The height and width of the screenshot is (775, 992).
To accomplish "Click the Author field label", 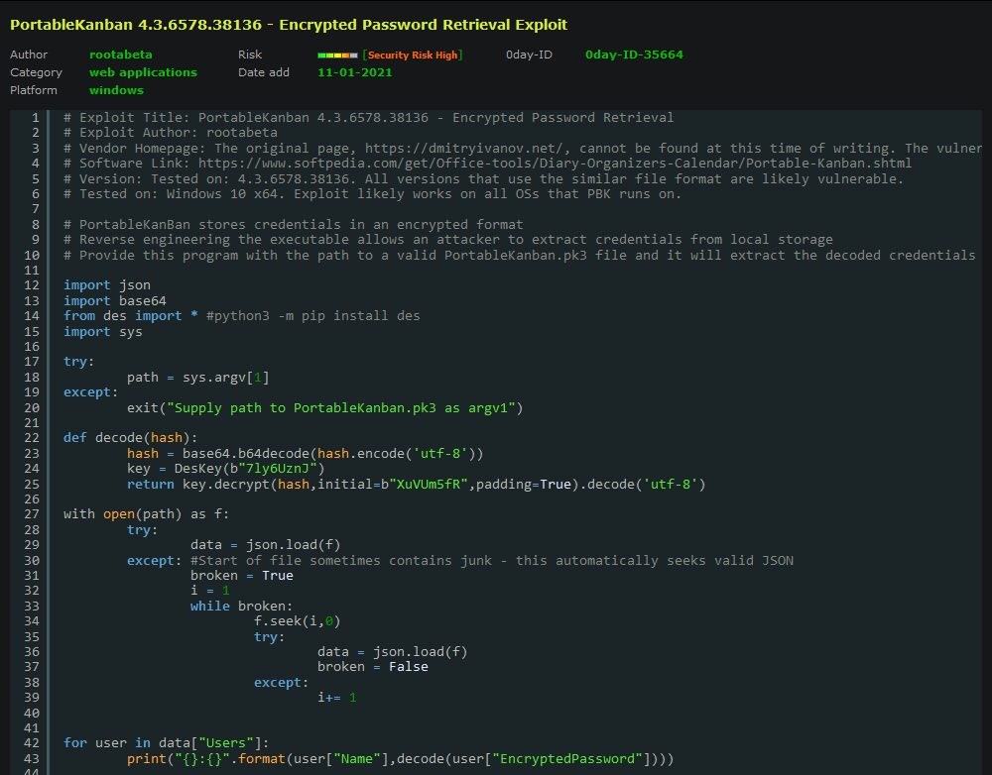I will pos(29,55).
